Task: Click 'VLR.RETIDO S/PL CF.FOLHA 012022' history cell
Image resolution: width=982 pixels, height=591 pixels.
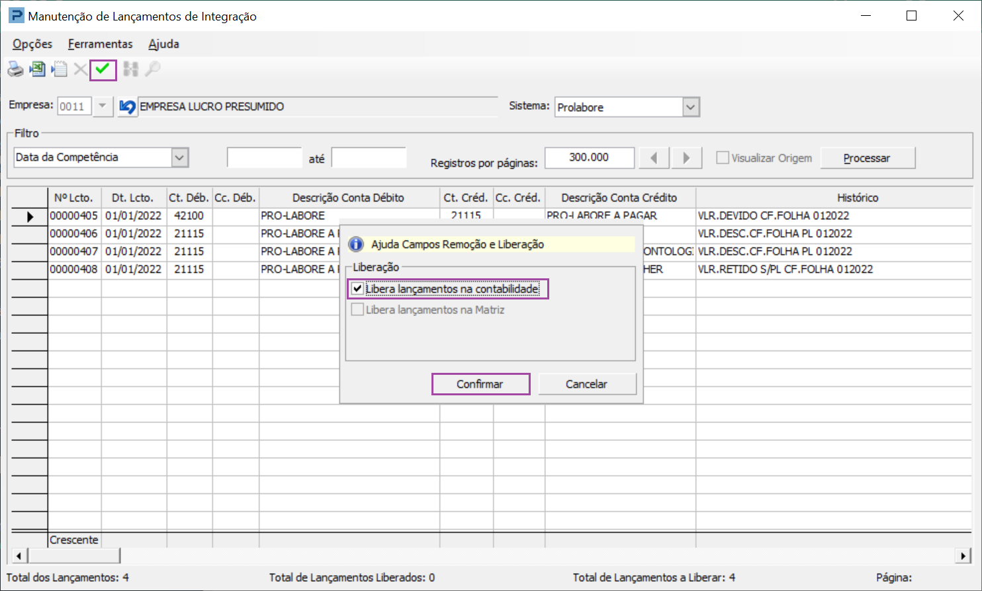Action: tap(834, 270)
